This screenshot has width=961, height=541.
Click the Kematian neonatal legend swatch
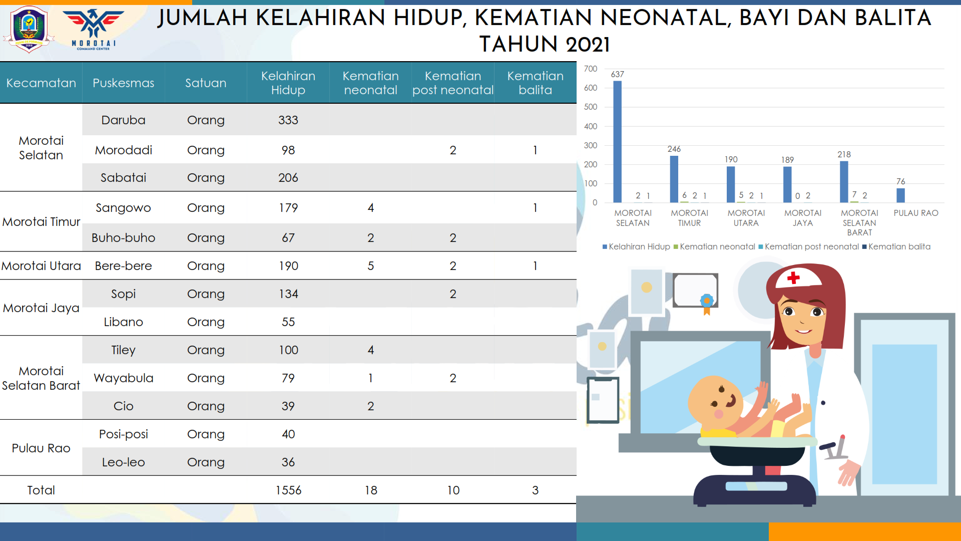click(676, 246)
